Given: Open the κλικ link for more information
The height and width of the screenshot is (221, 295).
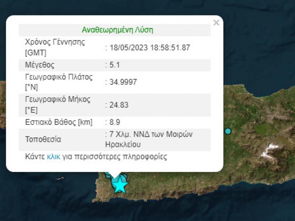Looking at the screenshot, I should (54, 157).
